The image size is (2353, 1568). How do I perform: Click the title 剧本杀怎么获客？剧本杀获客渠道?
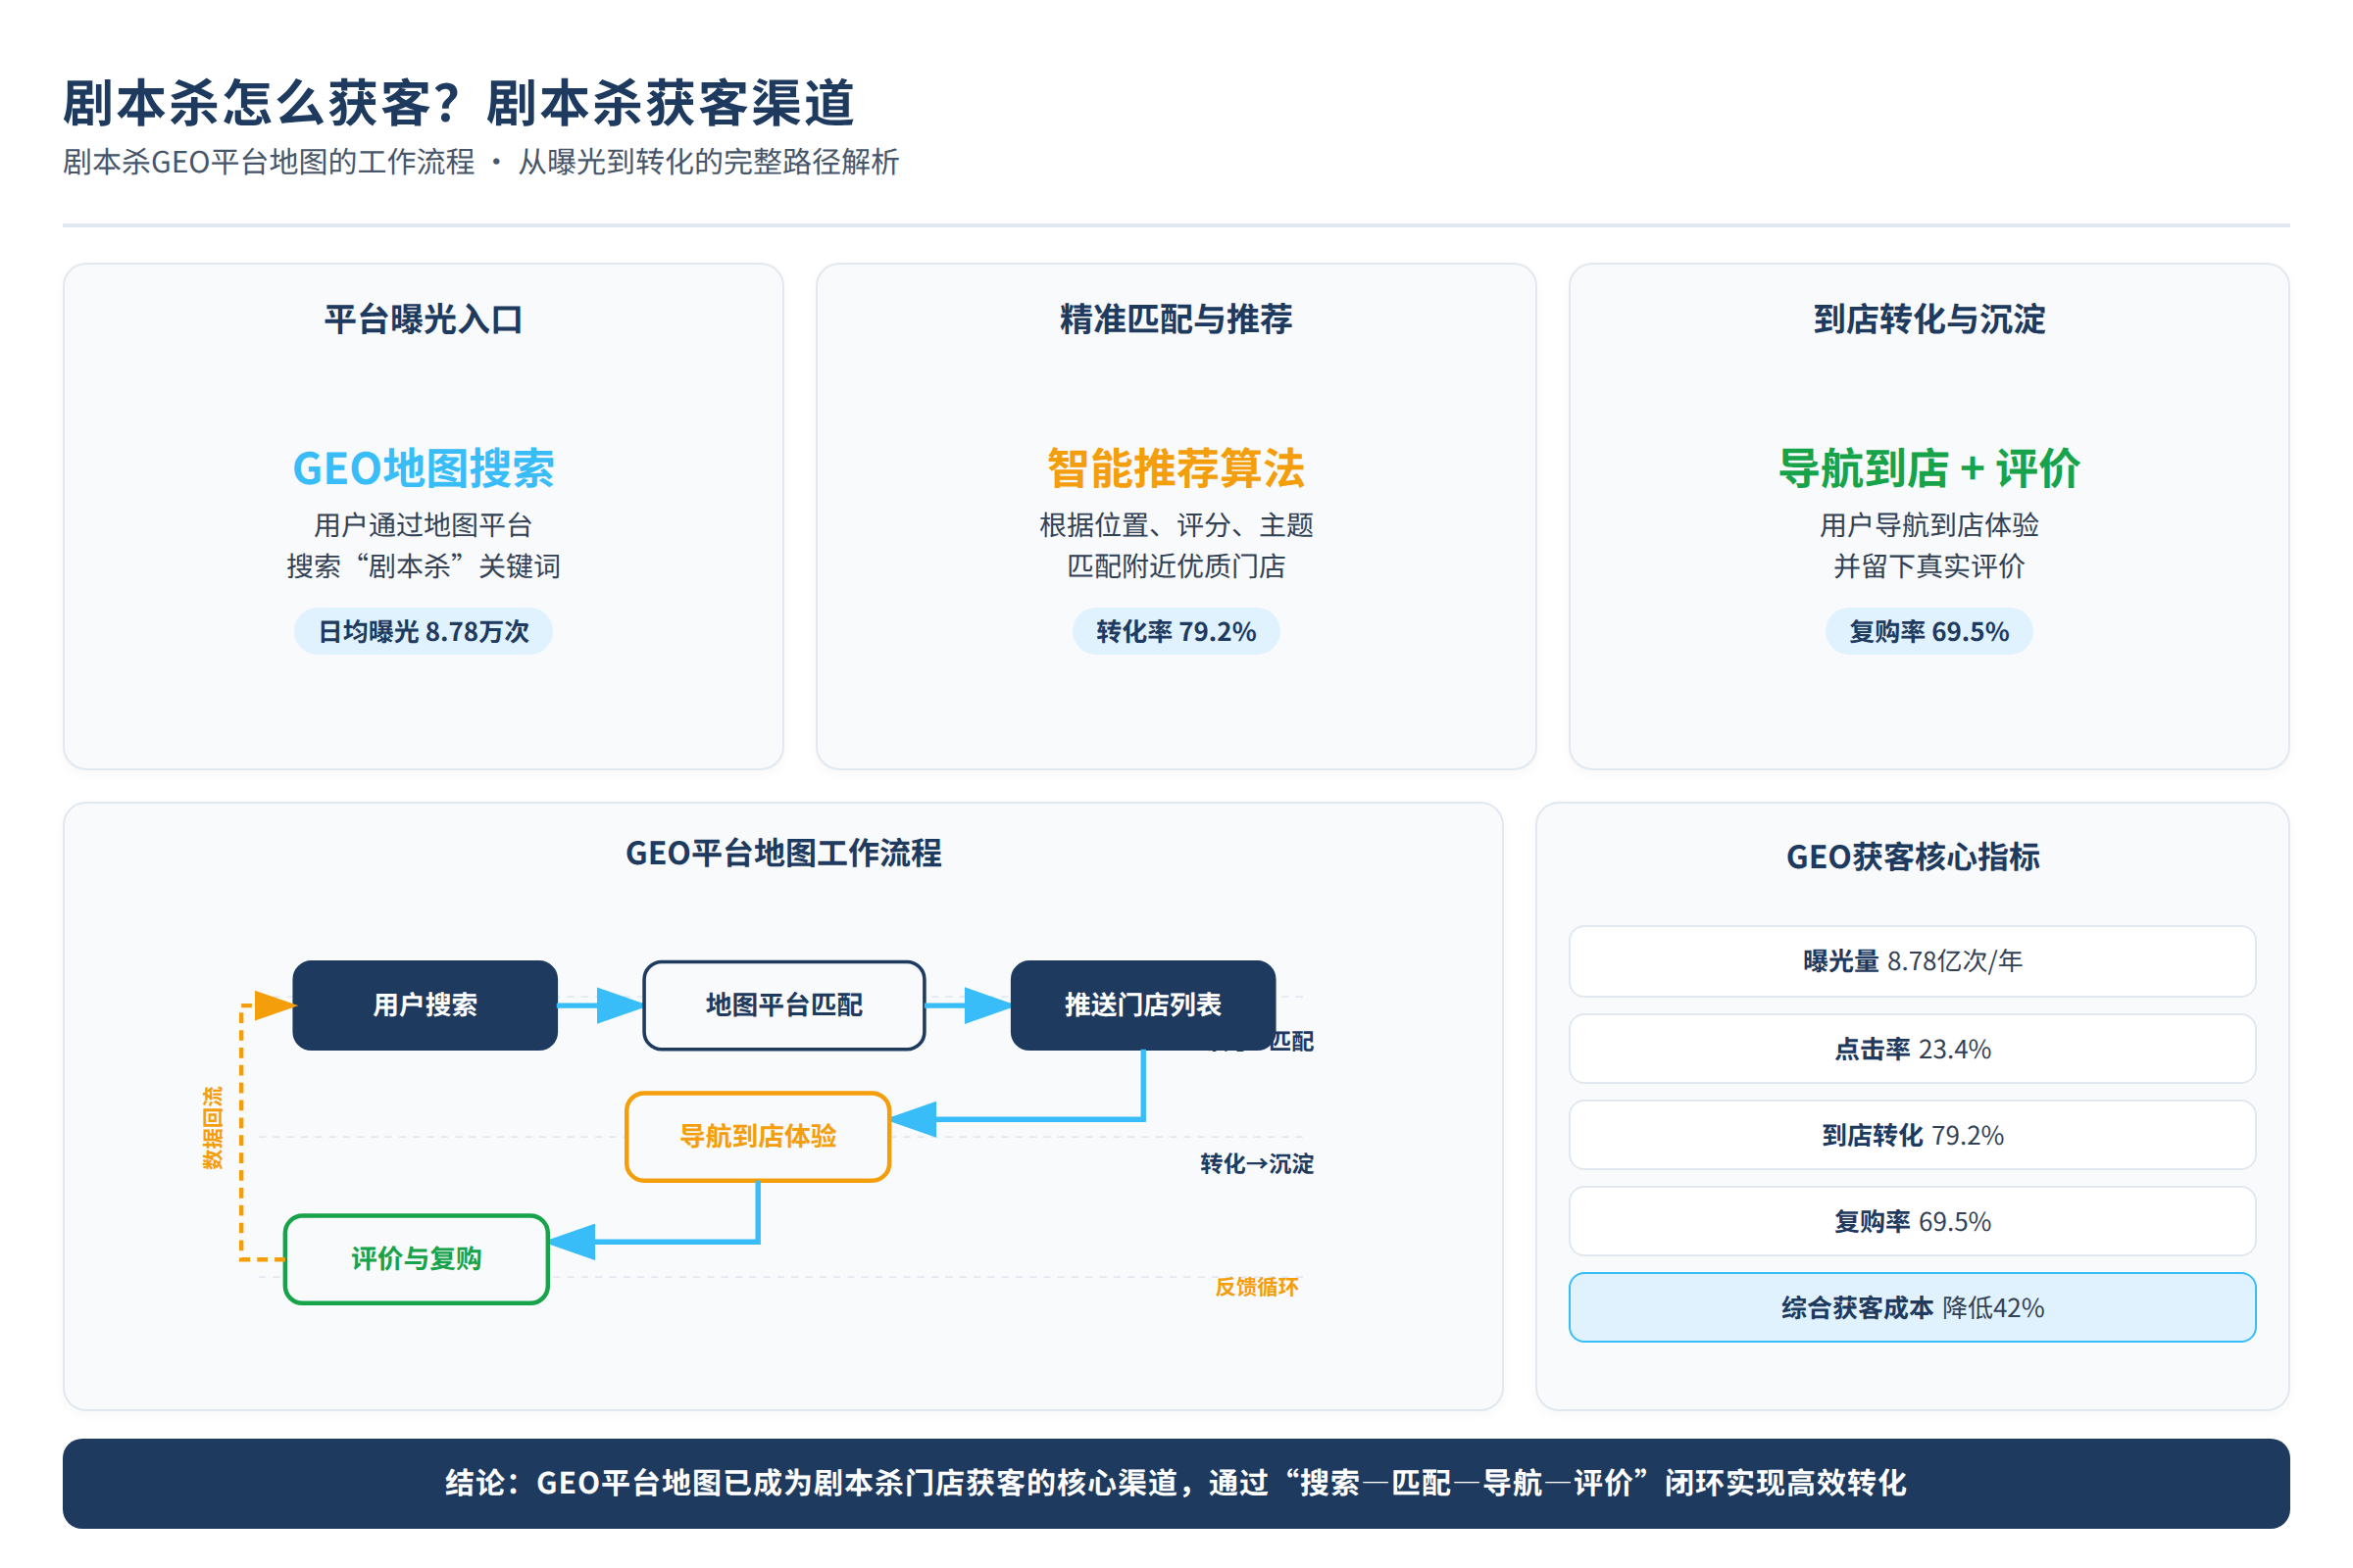[x=458, y=103]
